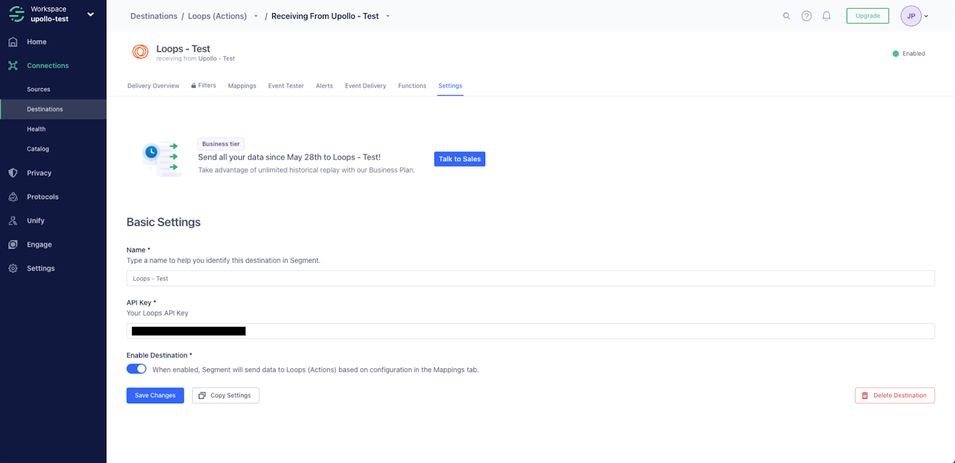Open Unify menu label
The image size is (955, 463).
coord(35,220)
